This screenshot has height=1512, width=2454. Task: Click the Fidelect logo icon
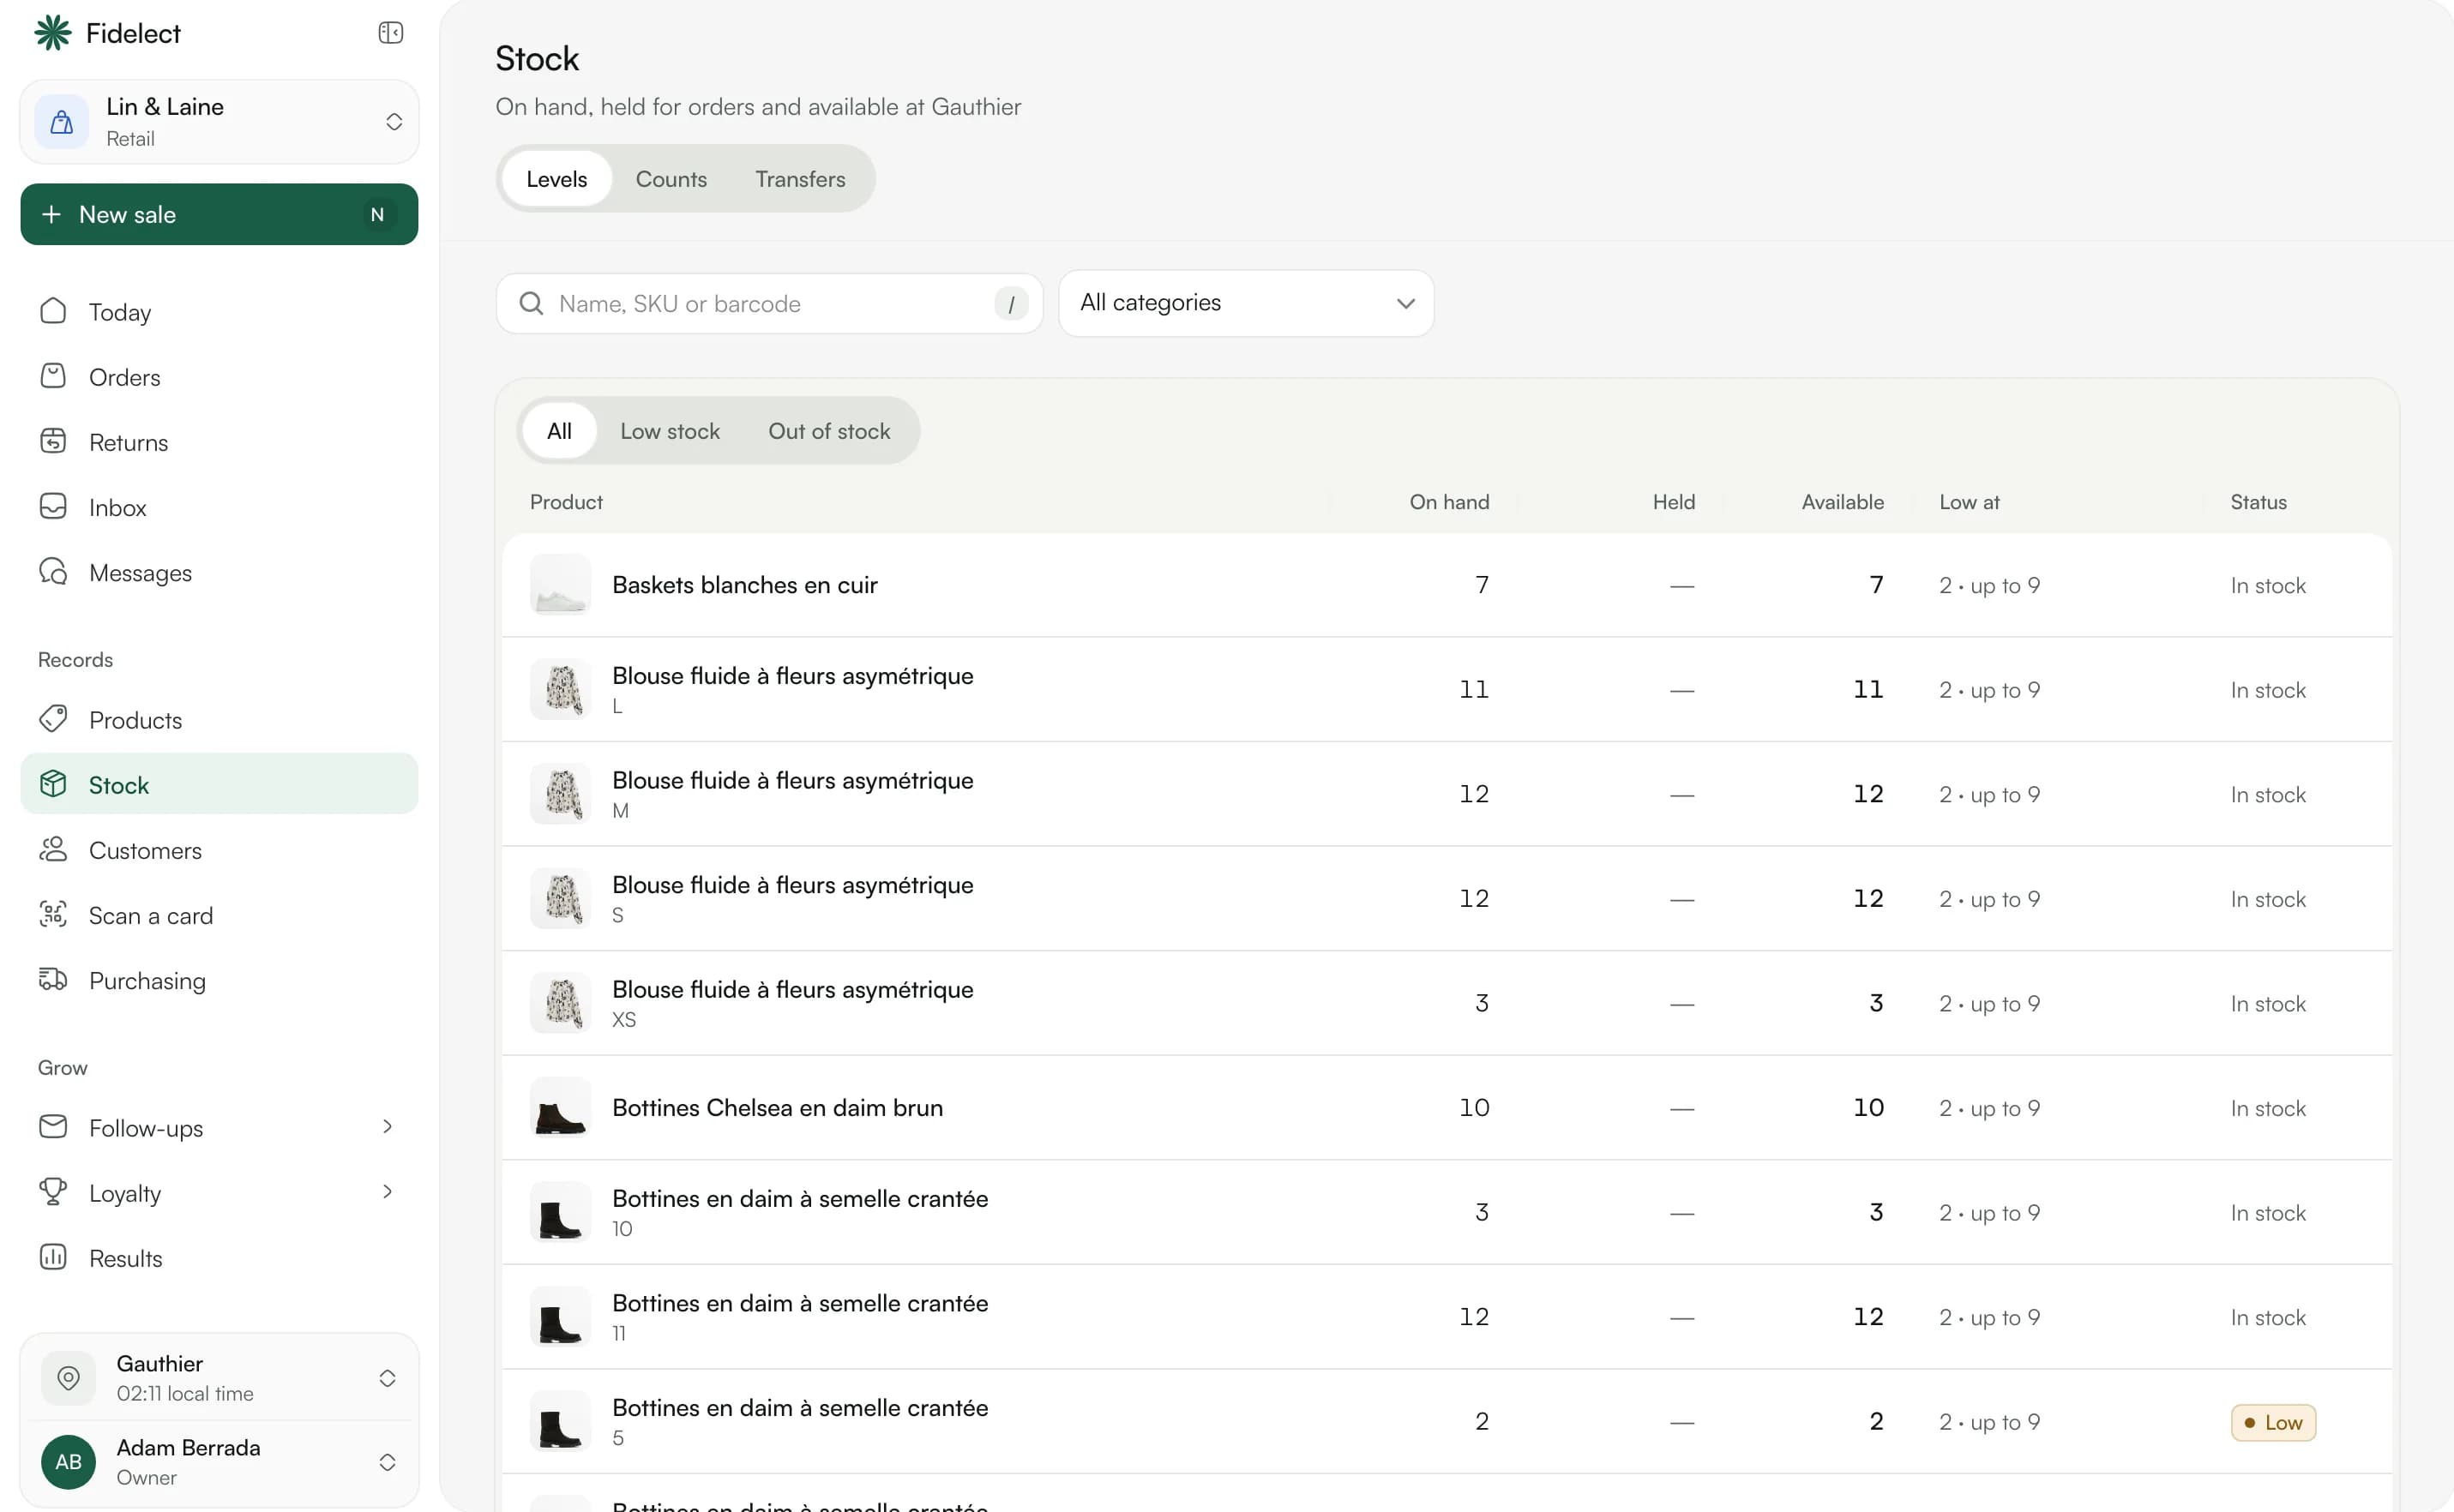[53, 33]
